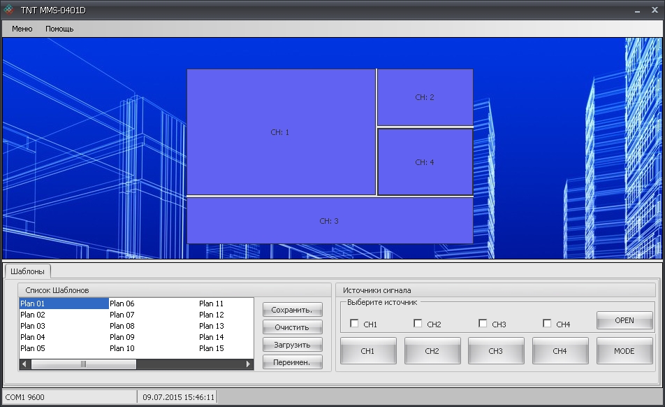This screenshot has width=665, height=407.
Task: Select the CH: 2 window in layout preview
Action: click(x=425, y=97)
